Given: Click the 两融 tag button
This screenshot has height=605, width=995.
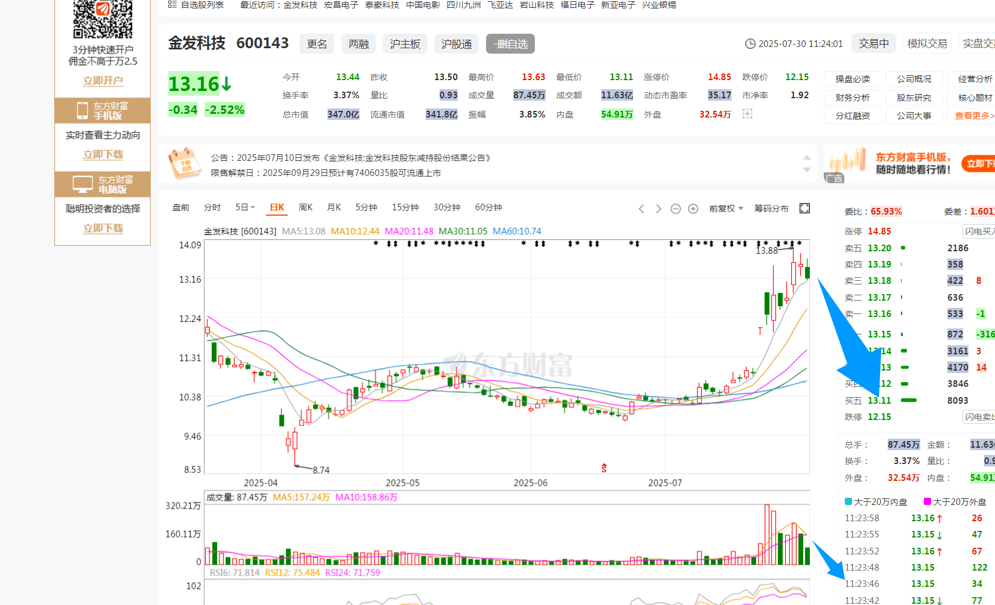Looking at the screenshot, I should click(x=358, y=44).
